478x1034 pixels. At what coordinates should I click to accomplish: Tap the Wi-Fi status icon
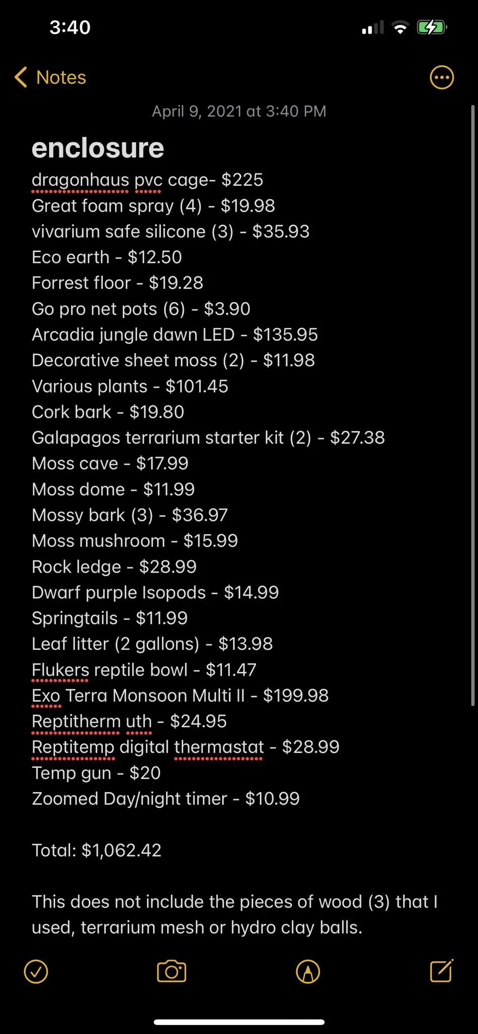point(400,28)
